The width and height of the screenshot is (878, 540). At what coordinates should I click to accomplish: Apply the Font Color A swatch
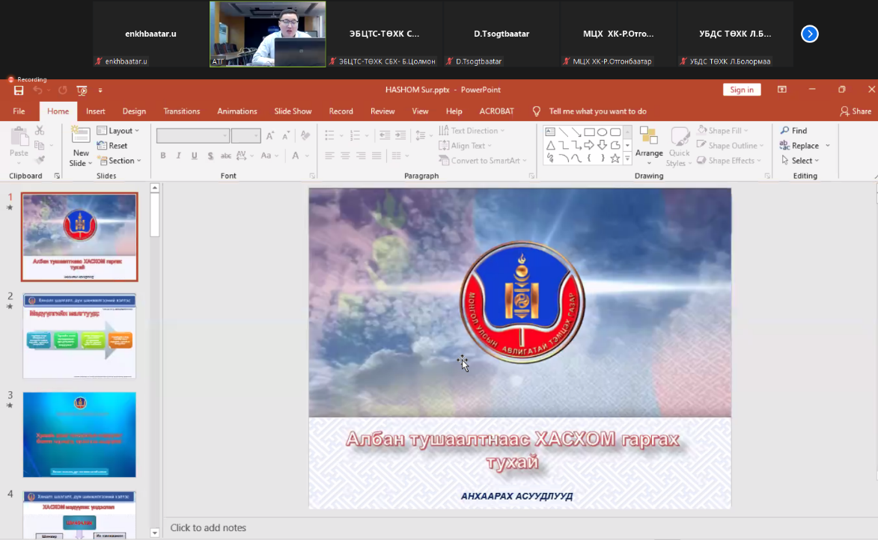(296, 156)
